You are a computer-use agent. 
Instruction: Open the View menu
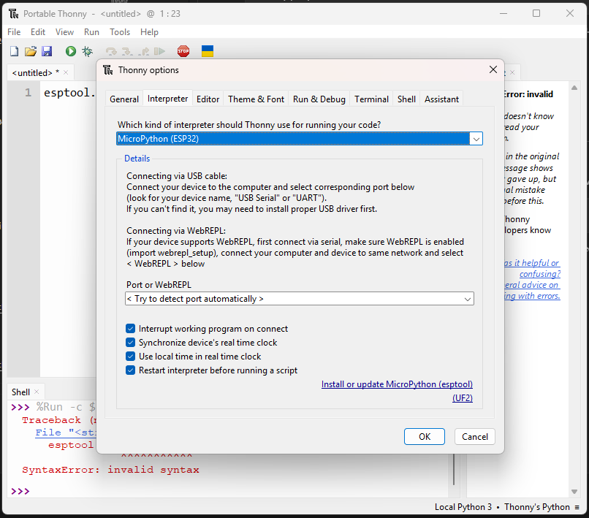(64, 32)
